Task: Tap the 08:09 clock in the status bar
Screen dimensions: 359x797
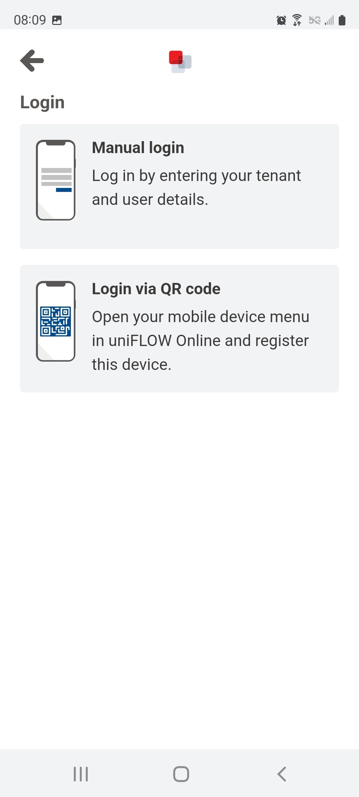Action: [30, 20]
